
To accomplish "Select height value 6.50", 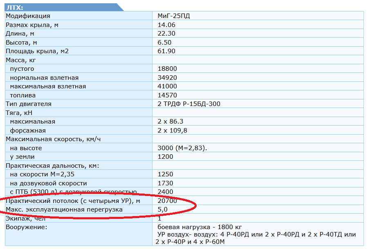I will click(x=164, y=43).
